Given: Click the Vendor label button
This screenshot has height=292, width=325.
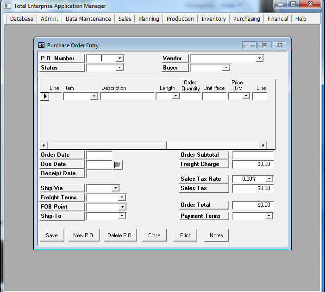Looking at the screenshot, I should pyautogui.click(x=175, y=58).
